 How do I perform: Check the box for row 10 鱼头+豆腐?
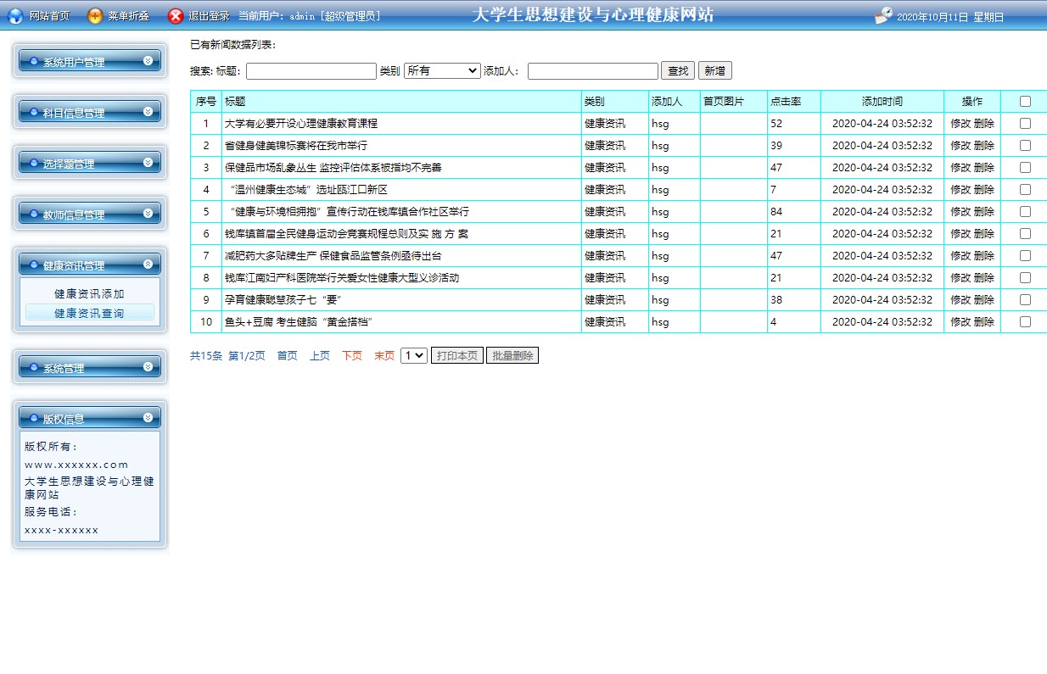click(x=1025, y=321)
